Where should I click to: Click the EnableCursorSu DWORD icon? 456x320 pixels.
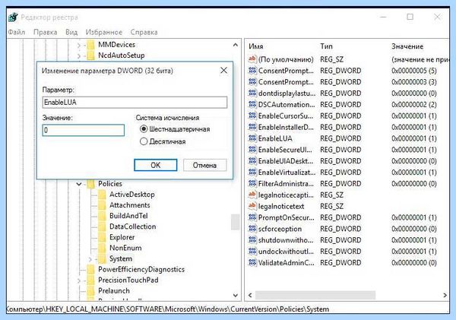point(252,116)
